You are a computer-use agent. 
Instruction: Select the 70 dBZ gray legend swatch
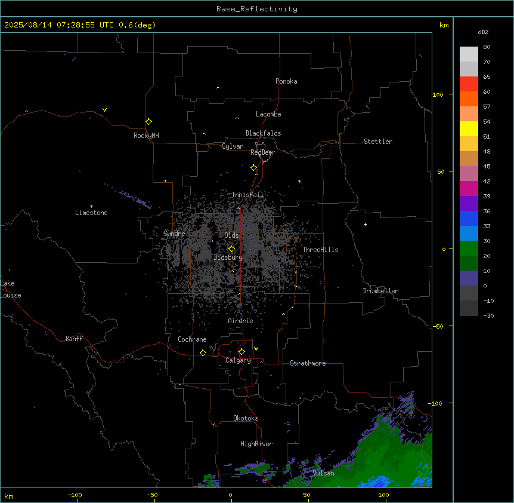click(469, 69)
